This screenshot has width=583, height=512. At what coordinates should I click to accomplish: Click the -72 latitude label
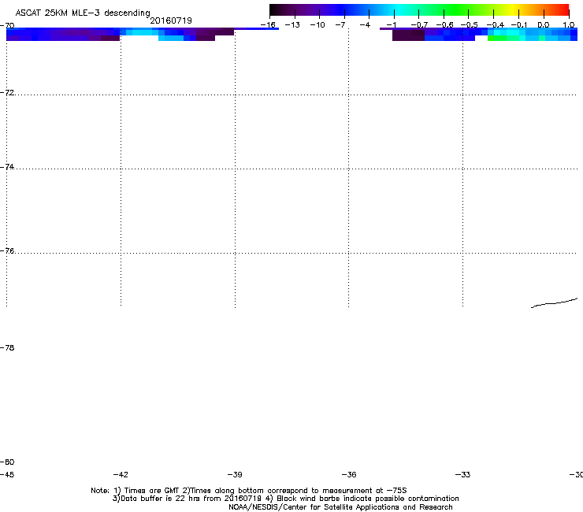[7, 93]
